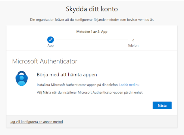Viewport: 184px width, 135px height.
Task: Click the gray footer bar beside the alternate-method link
Action: coord(120,122)
